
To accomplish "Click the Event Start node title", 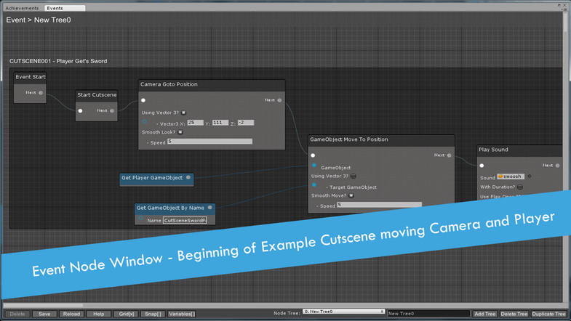I will (31, 77).
